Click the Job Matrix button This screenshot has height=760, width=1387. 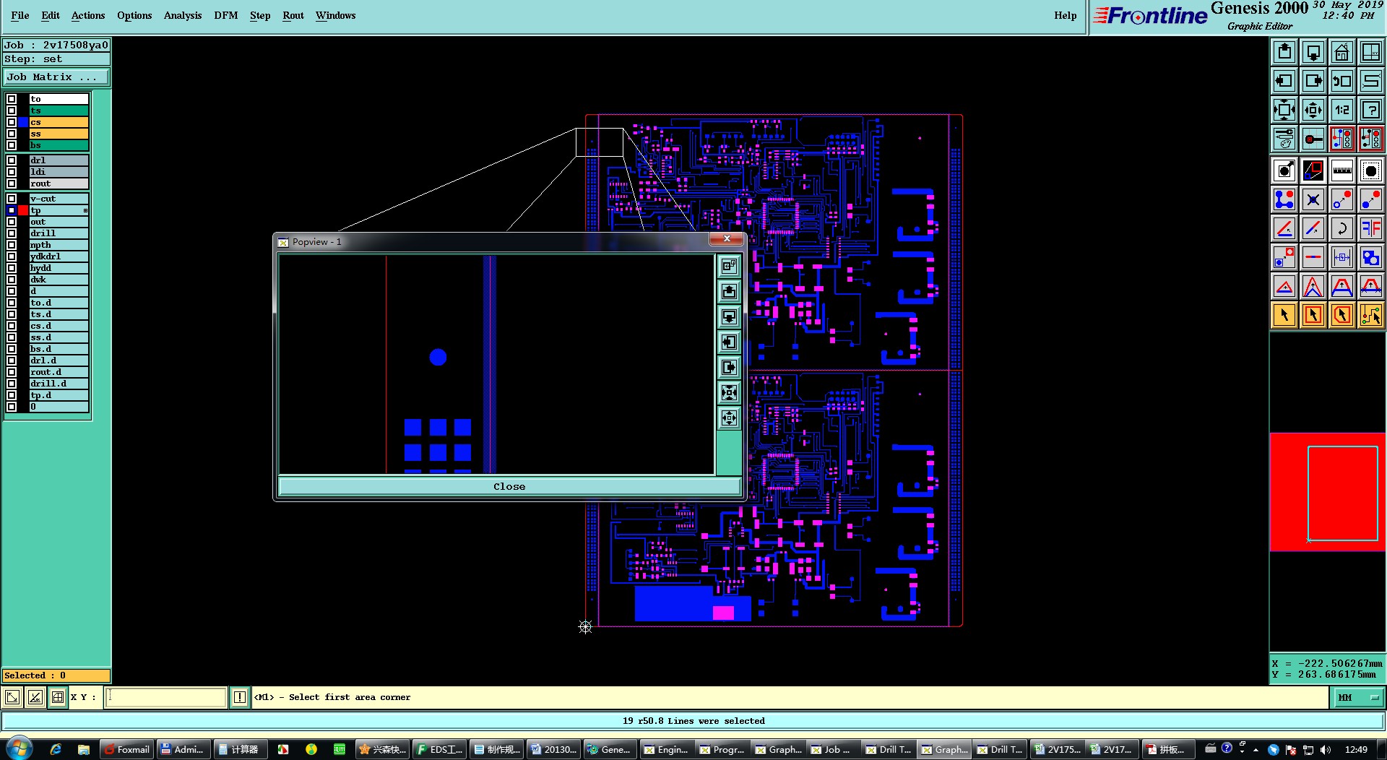pyautogui.click(x=56, y=77)
